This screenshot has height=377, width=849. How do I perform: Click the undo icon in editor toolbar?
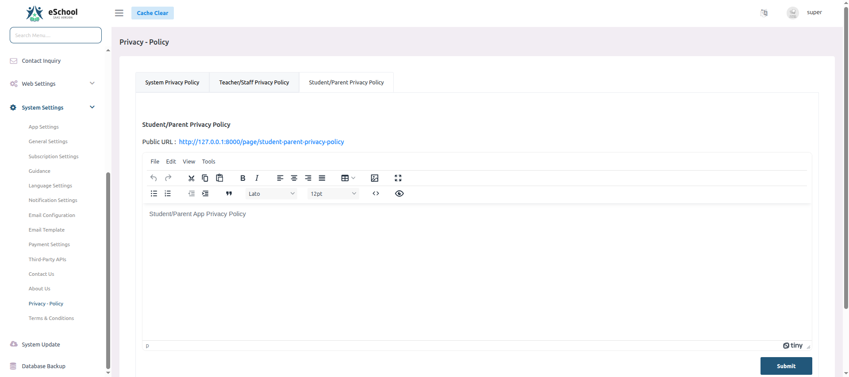pyautogui.click(x=154, y=178)
